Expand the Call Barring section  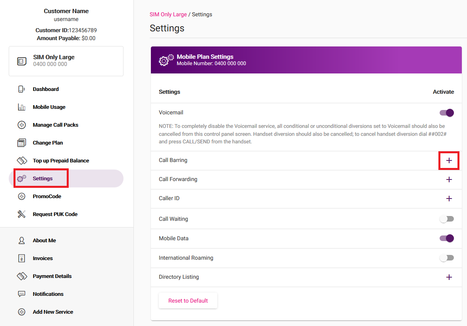point(449,160)
